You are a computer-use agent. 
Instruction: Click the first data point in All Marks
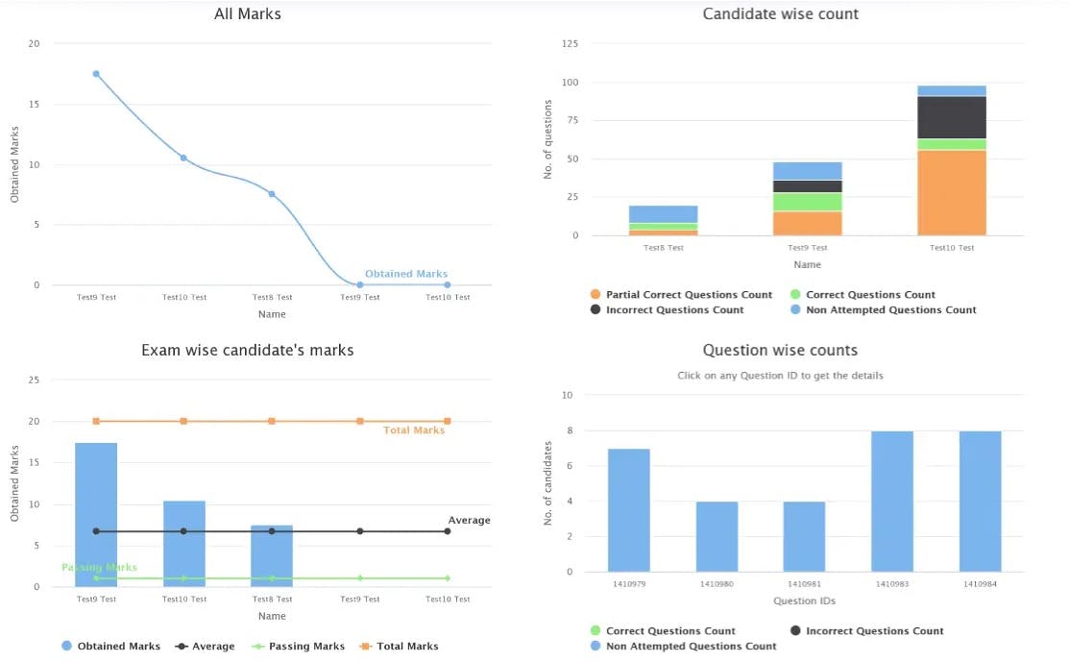(x=96, y=74)
